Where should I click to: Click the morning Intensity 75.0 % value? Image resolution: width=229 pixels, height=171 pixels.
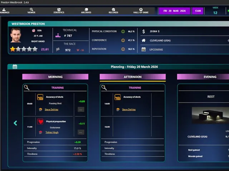pos(77,148)
